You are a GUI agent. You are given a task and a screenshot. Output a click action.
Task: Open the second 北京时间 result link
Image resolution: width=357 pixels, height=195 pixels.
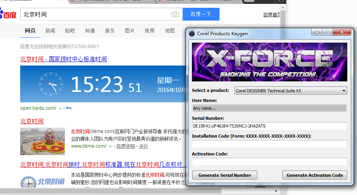click(32, 121)
